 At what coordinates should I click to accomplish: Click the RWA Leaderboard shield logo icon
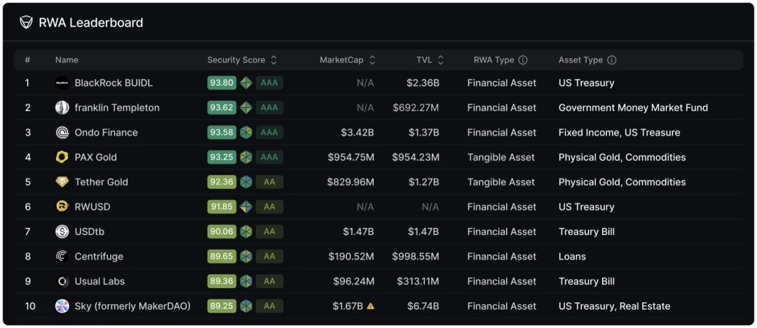pos(26,22)
